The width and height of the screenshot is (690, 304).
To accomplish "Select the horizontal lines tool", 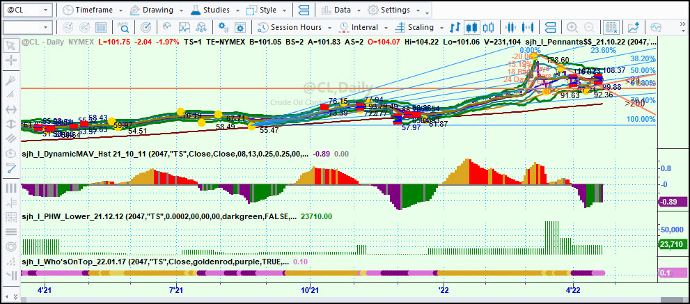I will 11,232.
